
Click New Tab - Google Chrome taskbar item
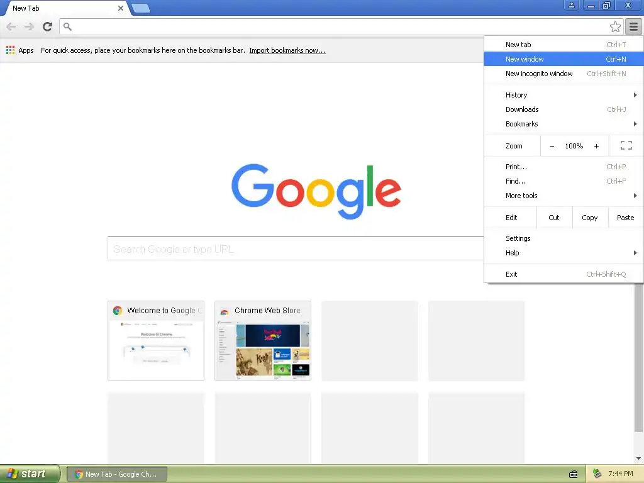[x=117, y=474]
